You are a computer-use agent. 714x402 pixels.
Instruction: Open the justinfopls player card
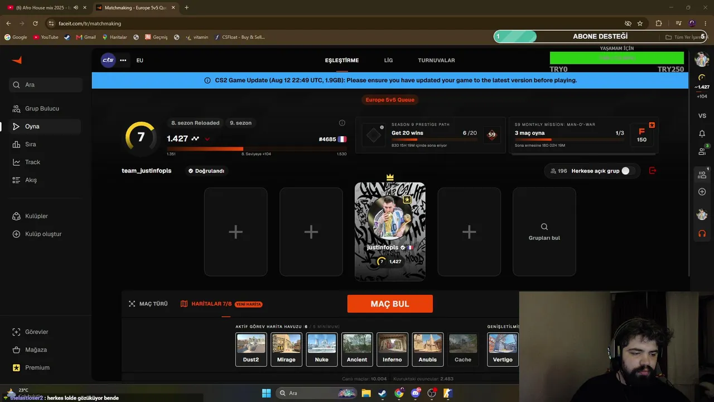[x=390, y=231]
